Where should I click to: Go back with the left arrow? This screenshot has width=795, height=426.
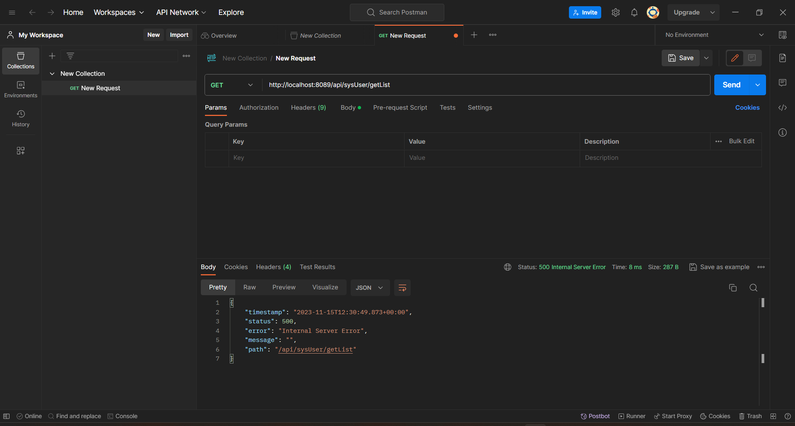coord(32,12)
